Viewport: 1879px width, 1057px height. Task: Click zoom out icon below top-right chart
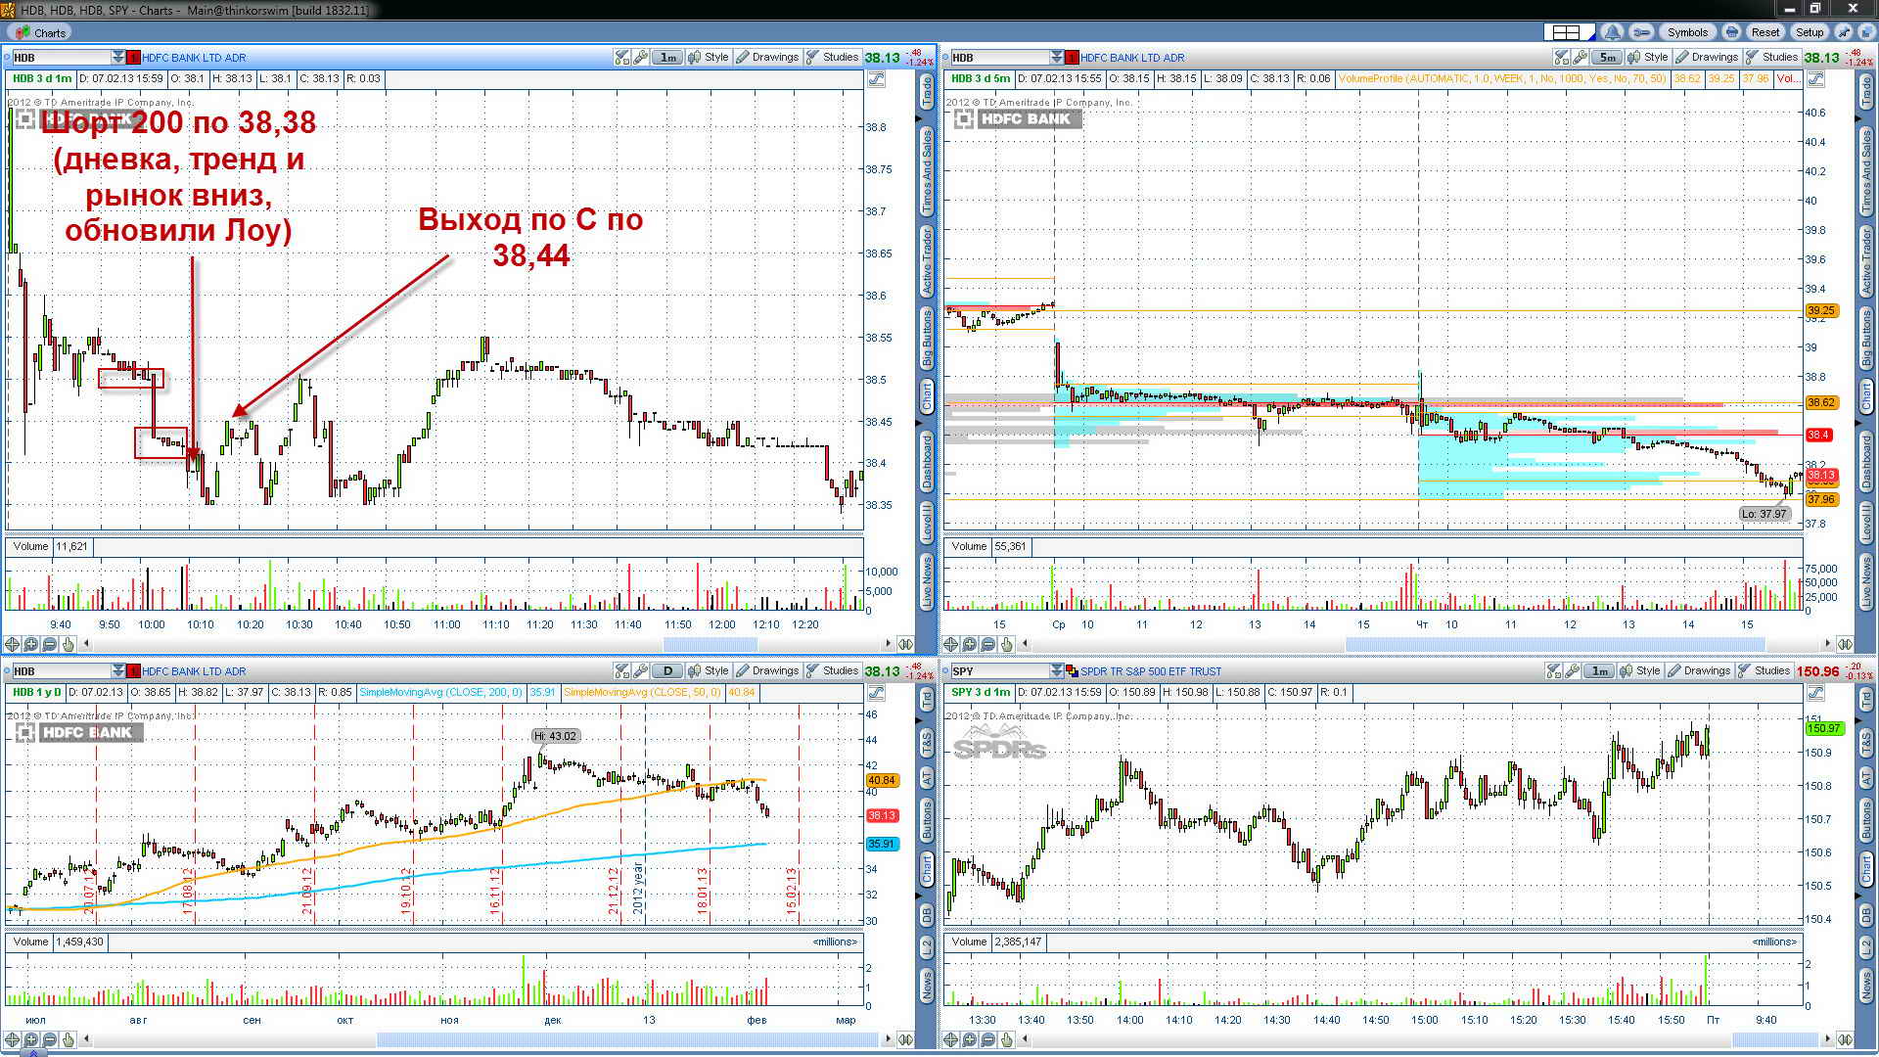click(987, 644)
